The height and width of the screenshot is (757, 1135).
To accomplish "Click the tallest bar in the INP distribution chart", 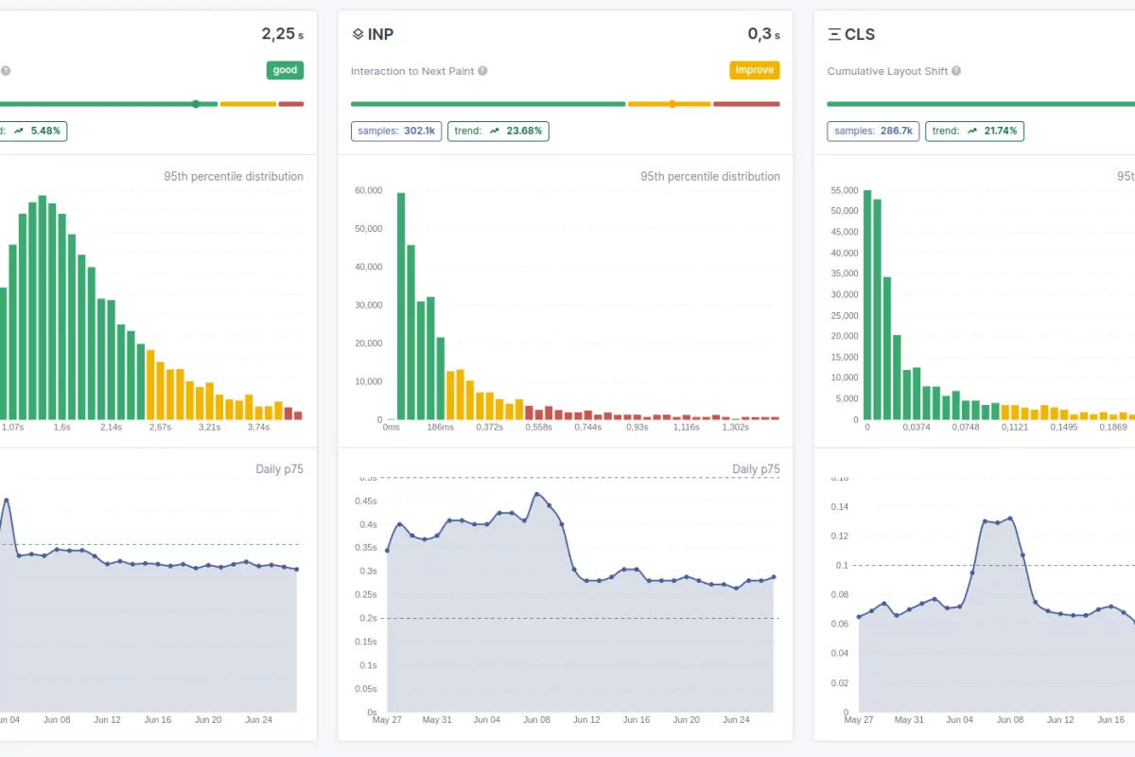I will point(399,303).
